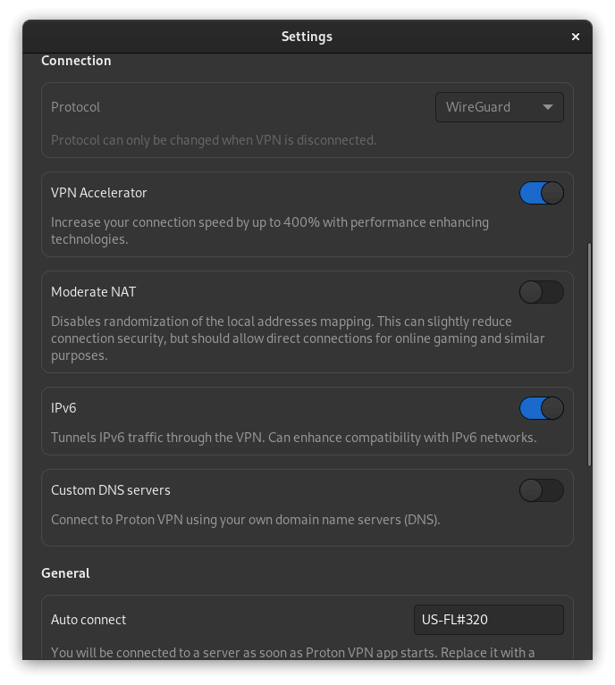Click the protocol disconnected notice text

pyautogui.click(x=214, y=140)
